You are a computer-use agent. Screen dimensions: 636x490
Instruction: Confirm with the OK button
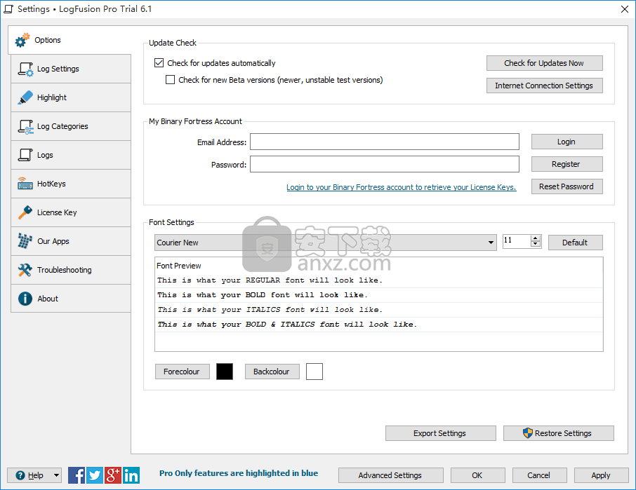(477, 475)
